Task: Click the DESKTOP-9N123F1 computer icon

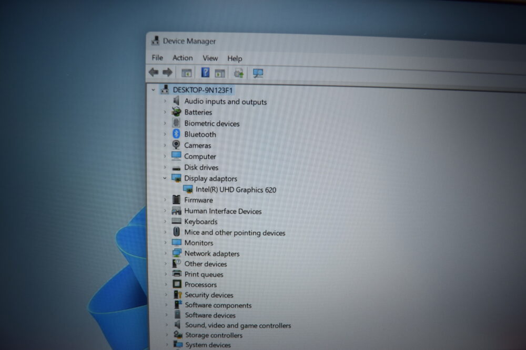Action: click(165, 89)
